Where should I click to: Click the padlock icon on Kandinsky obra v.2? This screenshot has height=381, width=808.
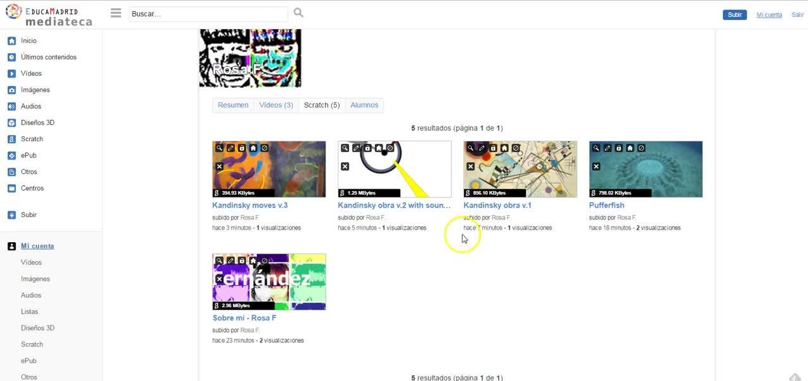click(367, 148)
